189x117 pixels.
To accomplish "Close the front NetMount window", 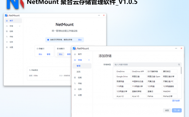I will (x=181, y=48).
